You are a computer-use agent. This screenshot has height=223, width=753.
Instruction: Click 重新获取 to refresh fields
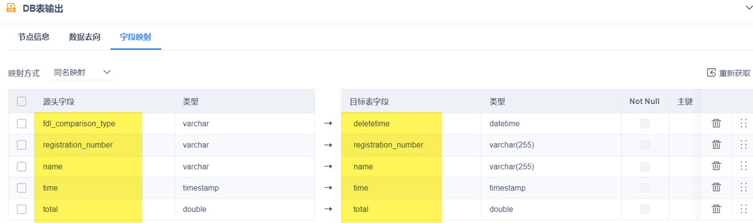[x=729, y=73]
